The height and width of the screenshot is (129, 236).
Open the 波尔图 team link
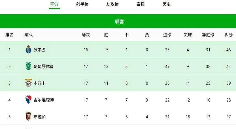coord(39,50)
